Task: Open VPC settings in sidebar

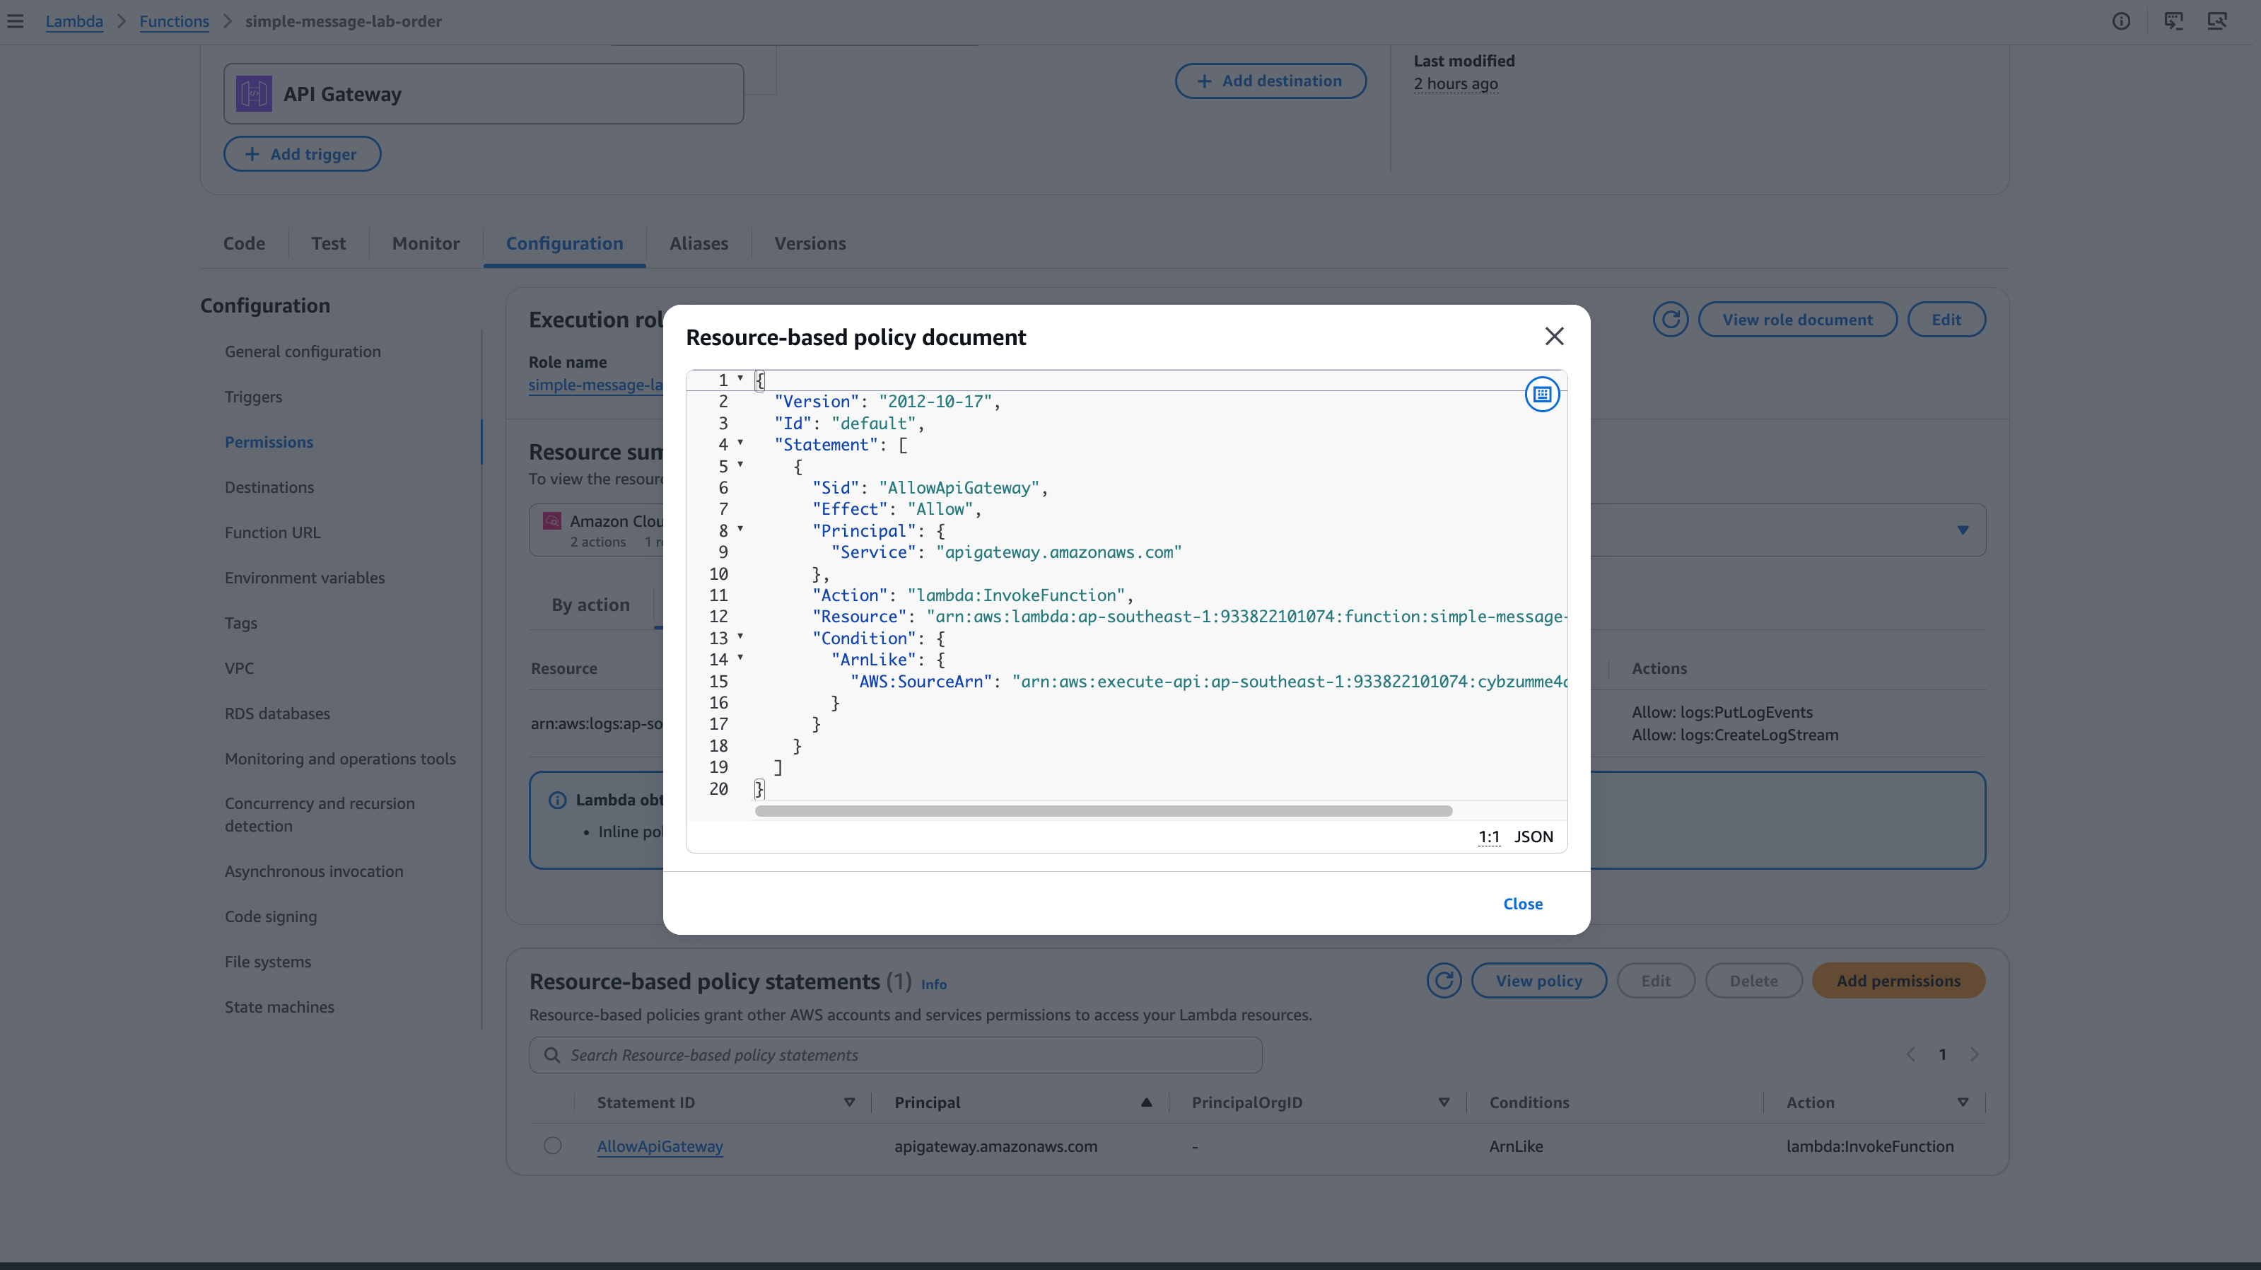Action: click(x=239, y=668)
